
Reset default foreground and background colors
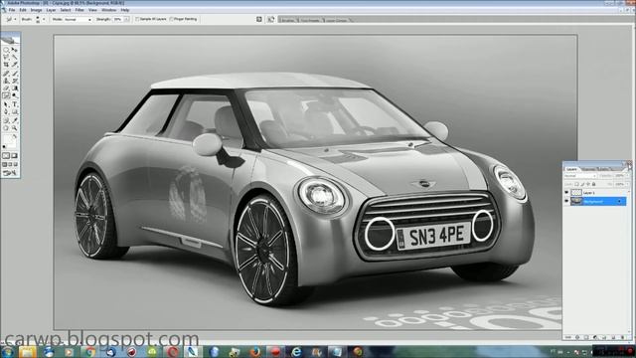[x=4, y=146]
